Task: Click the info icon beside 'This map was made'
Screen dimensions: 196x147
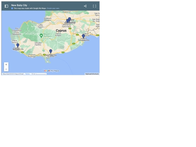Action: click(x=12, y=8)
